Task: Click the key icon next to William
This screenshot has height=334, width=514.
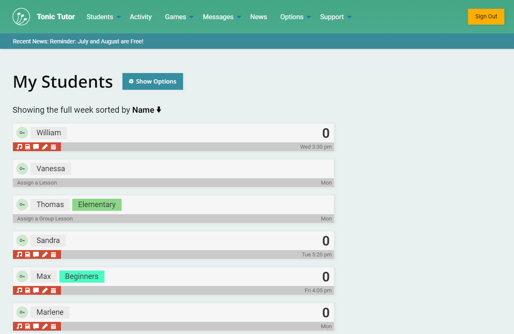Action: click(22, 133)
